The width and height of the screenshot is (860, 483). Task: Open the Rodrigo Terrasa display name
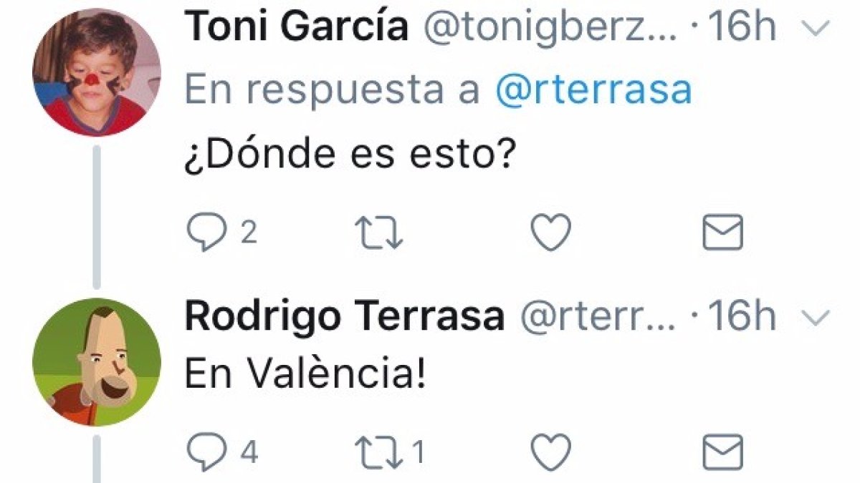(344, 318)
